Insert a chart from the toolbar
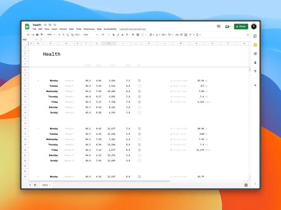281x210 pixels. (186, 35)
